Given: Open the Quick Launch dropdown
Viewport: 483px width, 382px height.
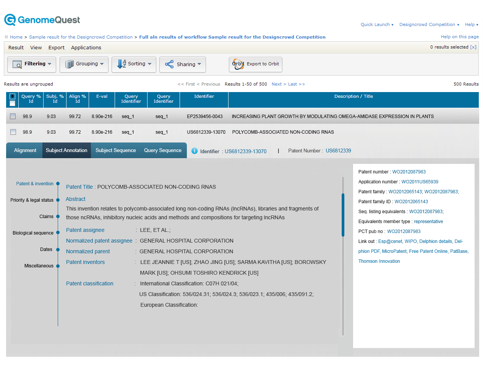Looking at the screenshot, I should coord(377,24).
